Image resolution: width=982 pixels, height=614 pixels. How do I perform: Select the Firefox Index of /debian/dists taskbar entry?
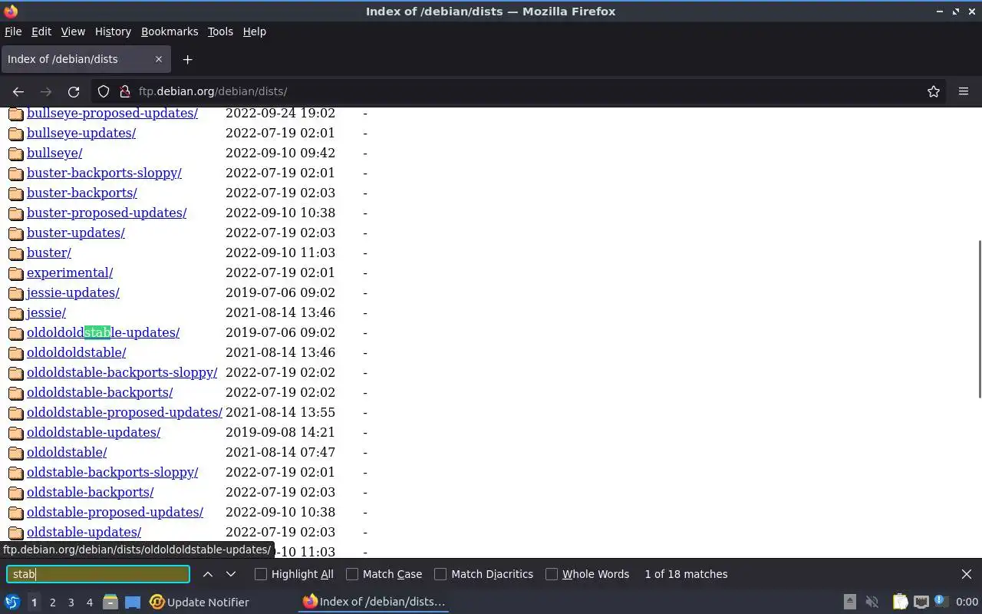click(374, 602)
